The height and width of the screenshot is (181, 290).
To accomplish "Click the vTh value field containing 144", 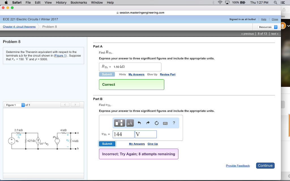I will point(123,134).
